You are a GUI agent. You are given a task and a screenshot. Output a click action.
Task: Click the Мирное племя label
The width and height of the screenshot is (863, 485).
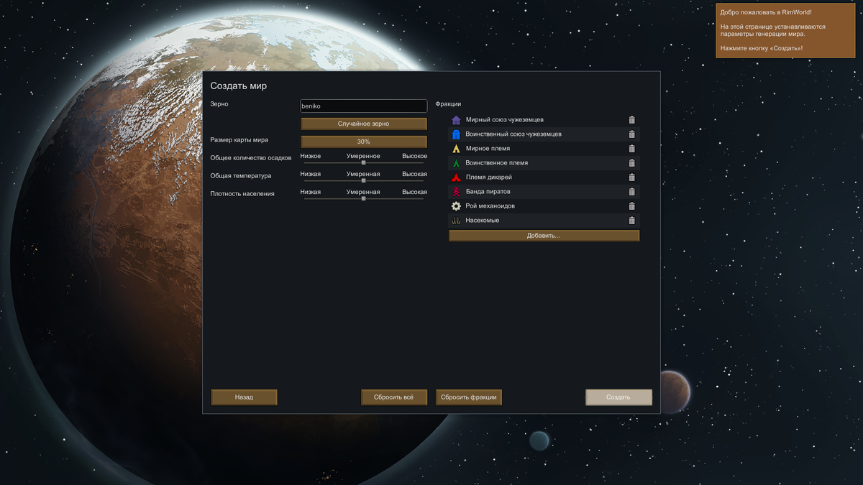[488, 149]
